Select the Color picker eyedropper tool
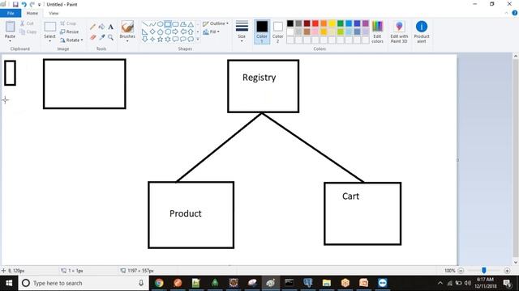This screenshot has width=519, height=291. click(101, 37)
